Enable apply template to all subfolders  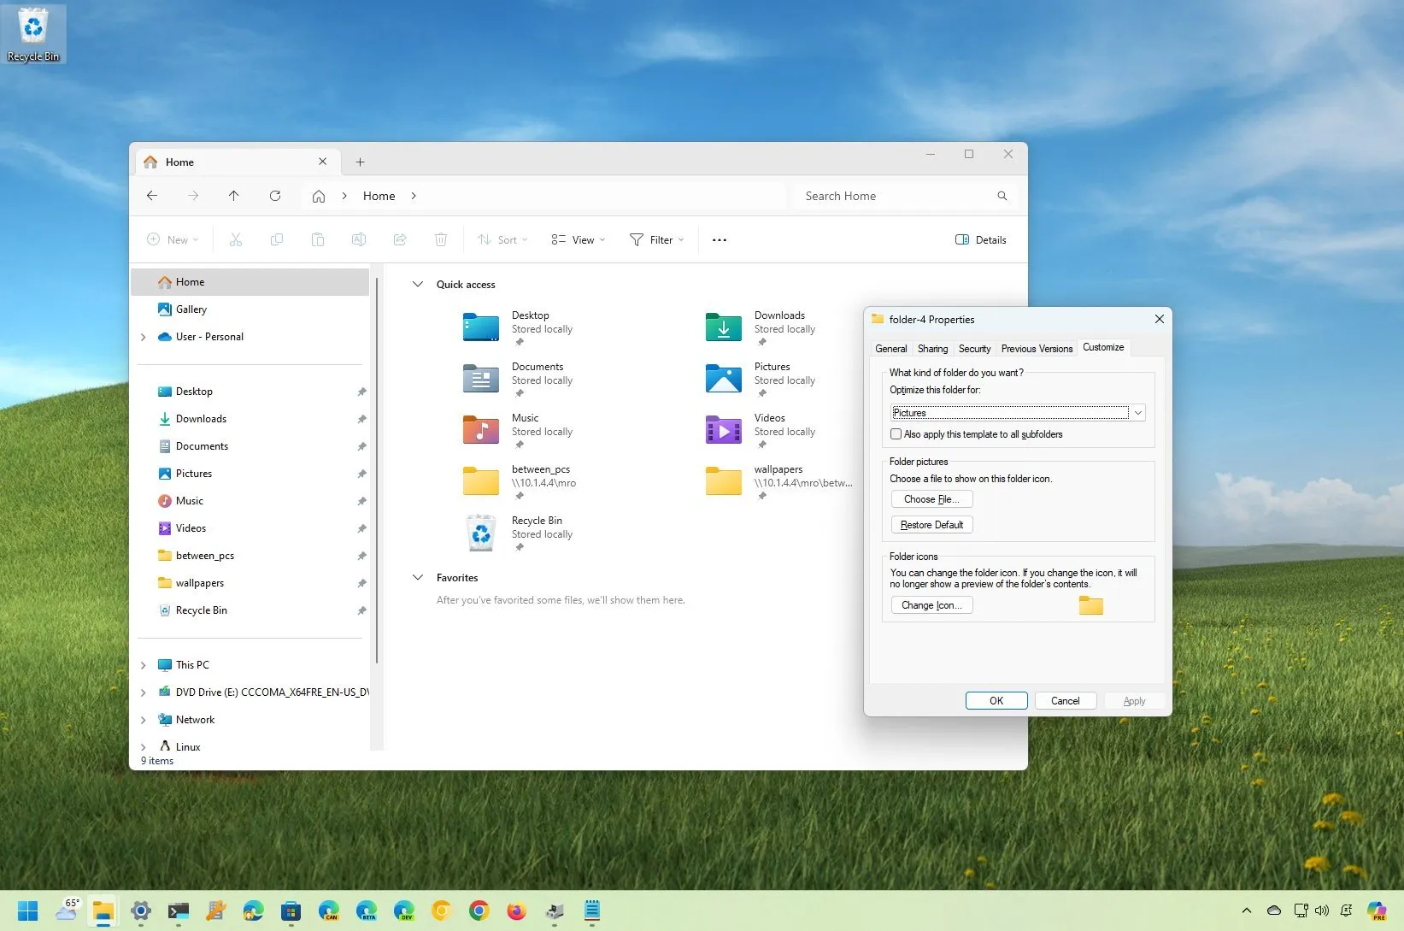click(896, 434)
